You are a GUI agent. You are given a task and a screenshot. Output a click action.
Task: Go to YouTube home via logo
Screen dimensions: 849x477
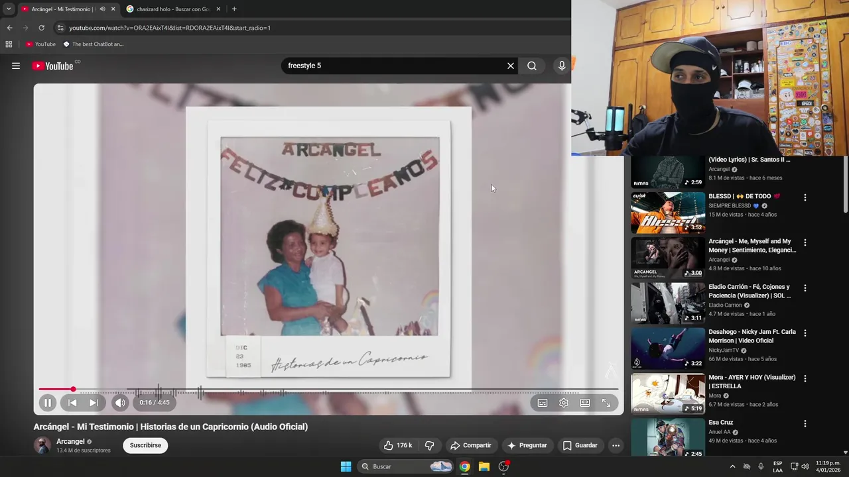(x=52, y=66)
